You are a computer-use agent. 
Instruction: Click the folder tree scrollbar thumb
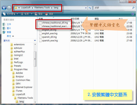click(35, 59)
